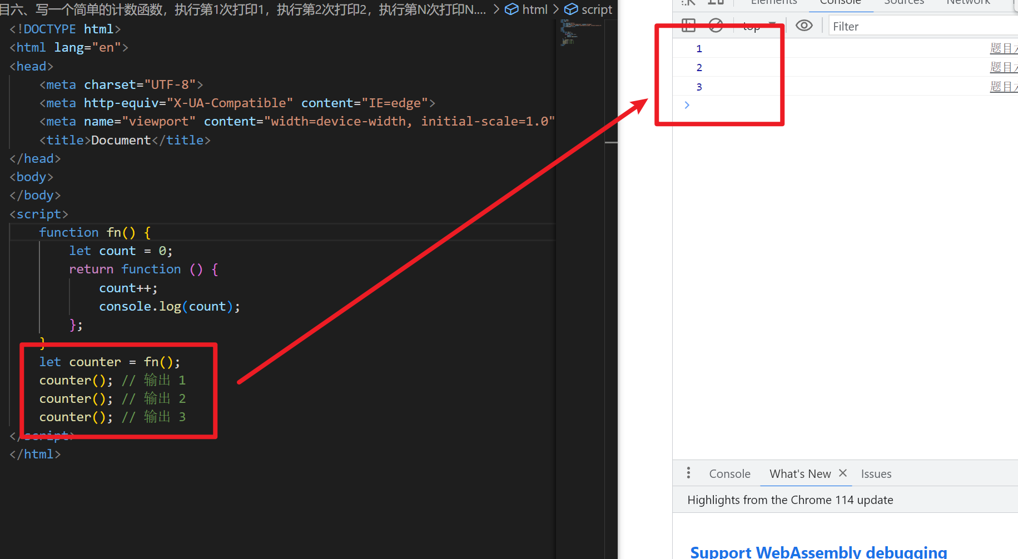Screen dimensions: 1018x559
Task: Switch to the Network tab
Action: click(968, 2)
